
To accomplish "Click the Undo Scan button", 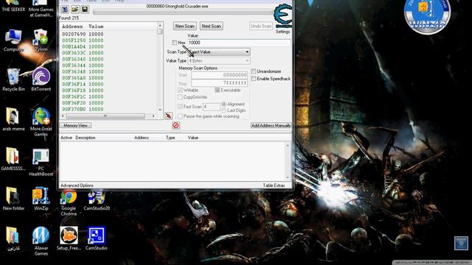I will point(261,26).
